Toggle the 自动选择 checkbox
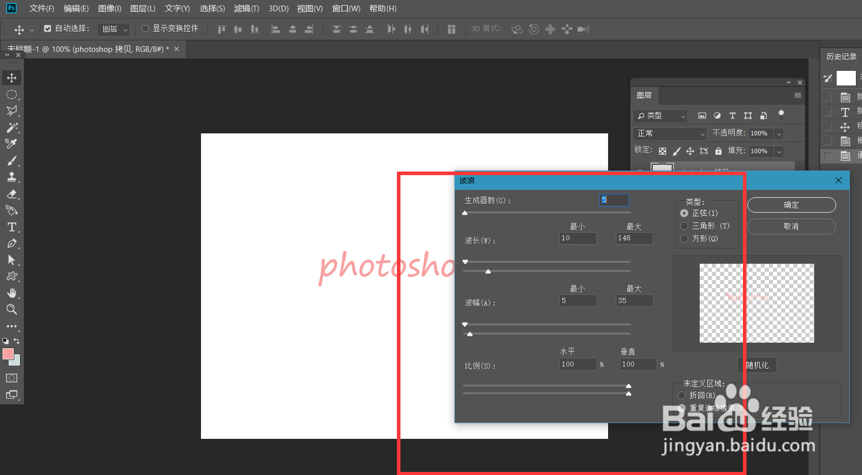This screenshot has width=862, height=475. [47, 29]
